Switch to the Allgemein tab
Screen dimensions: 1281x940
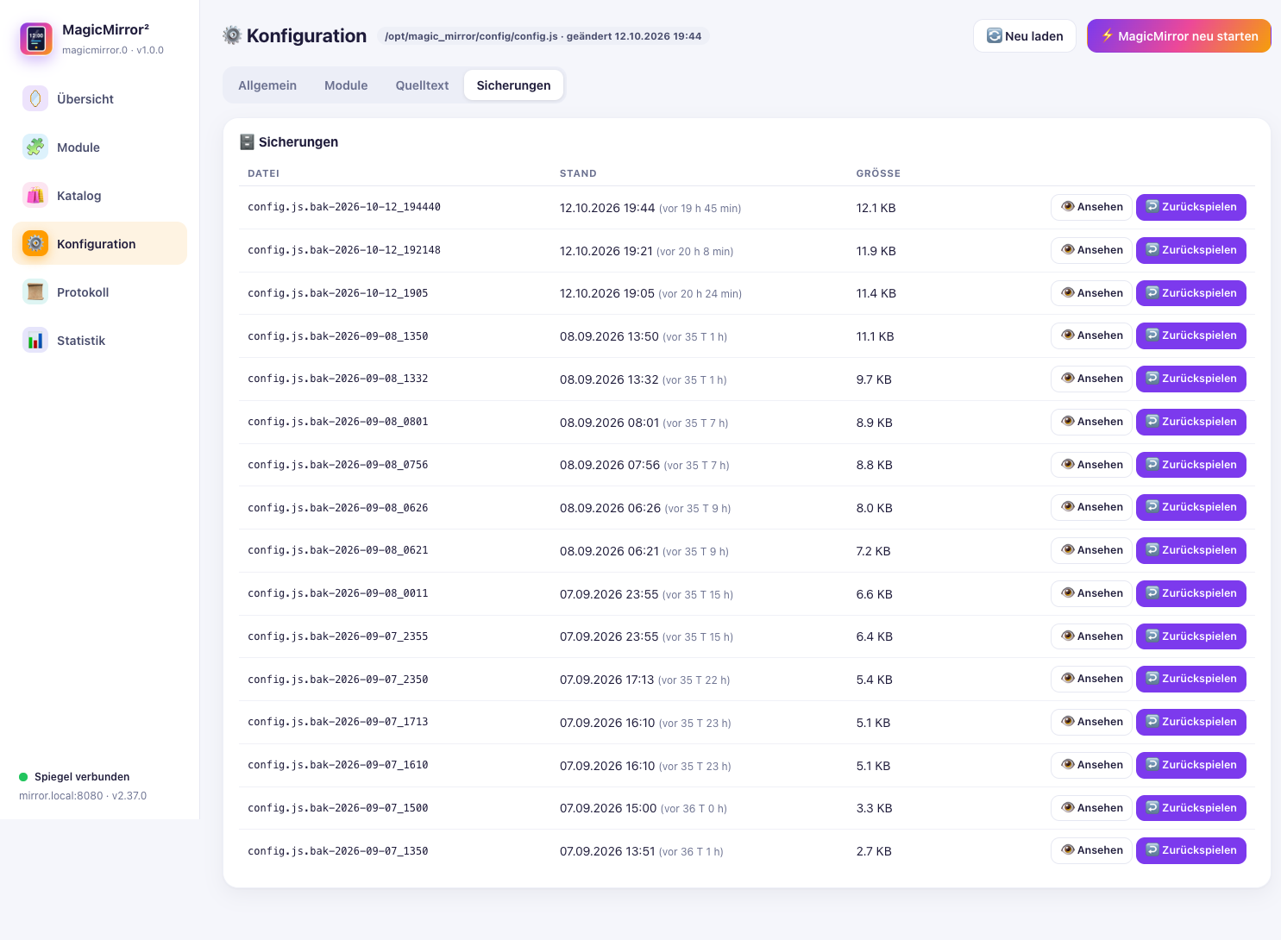point(267,85)
